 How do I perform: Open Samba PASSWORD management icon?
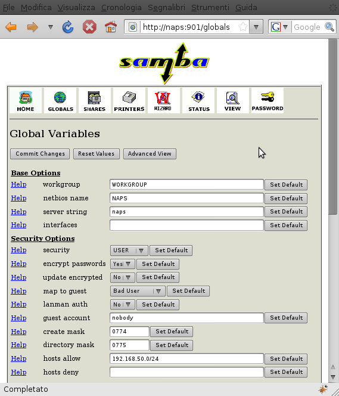coord(268,101)
